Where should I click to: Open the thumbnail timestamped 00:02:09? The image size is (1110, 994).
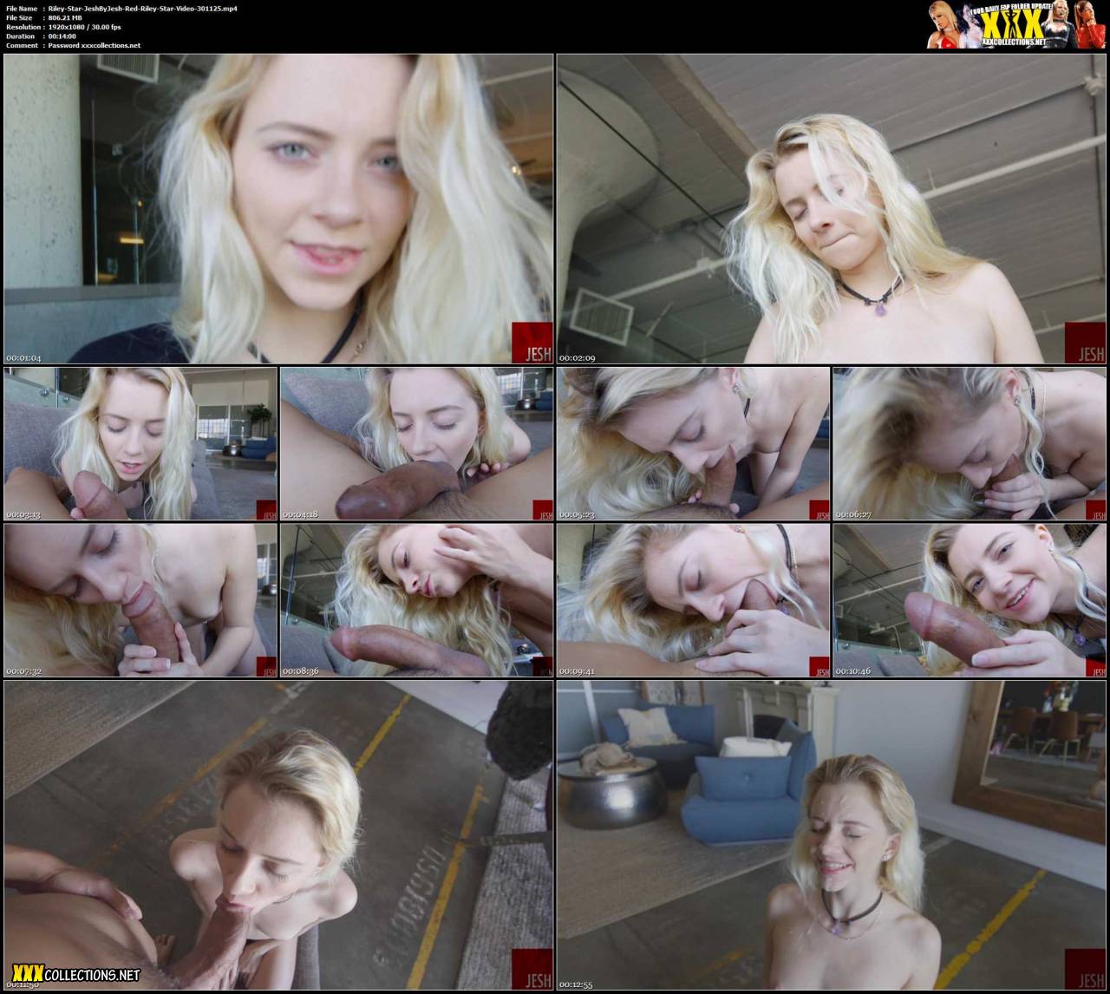point(831,208)
